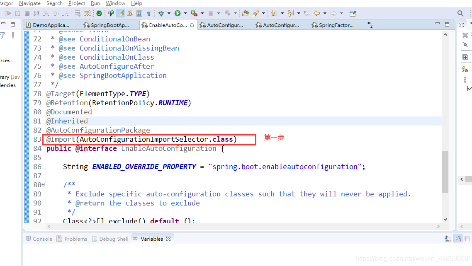Image resolution: width=472 pixels, height=266 pixels.
Task: Close the Variables view tab
Action: coord(168,239)
